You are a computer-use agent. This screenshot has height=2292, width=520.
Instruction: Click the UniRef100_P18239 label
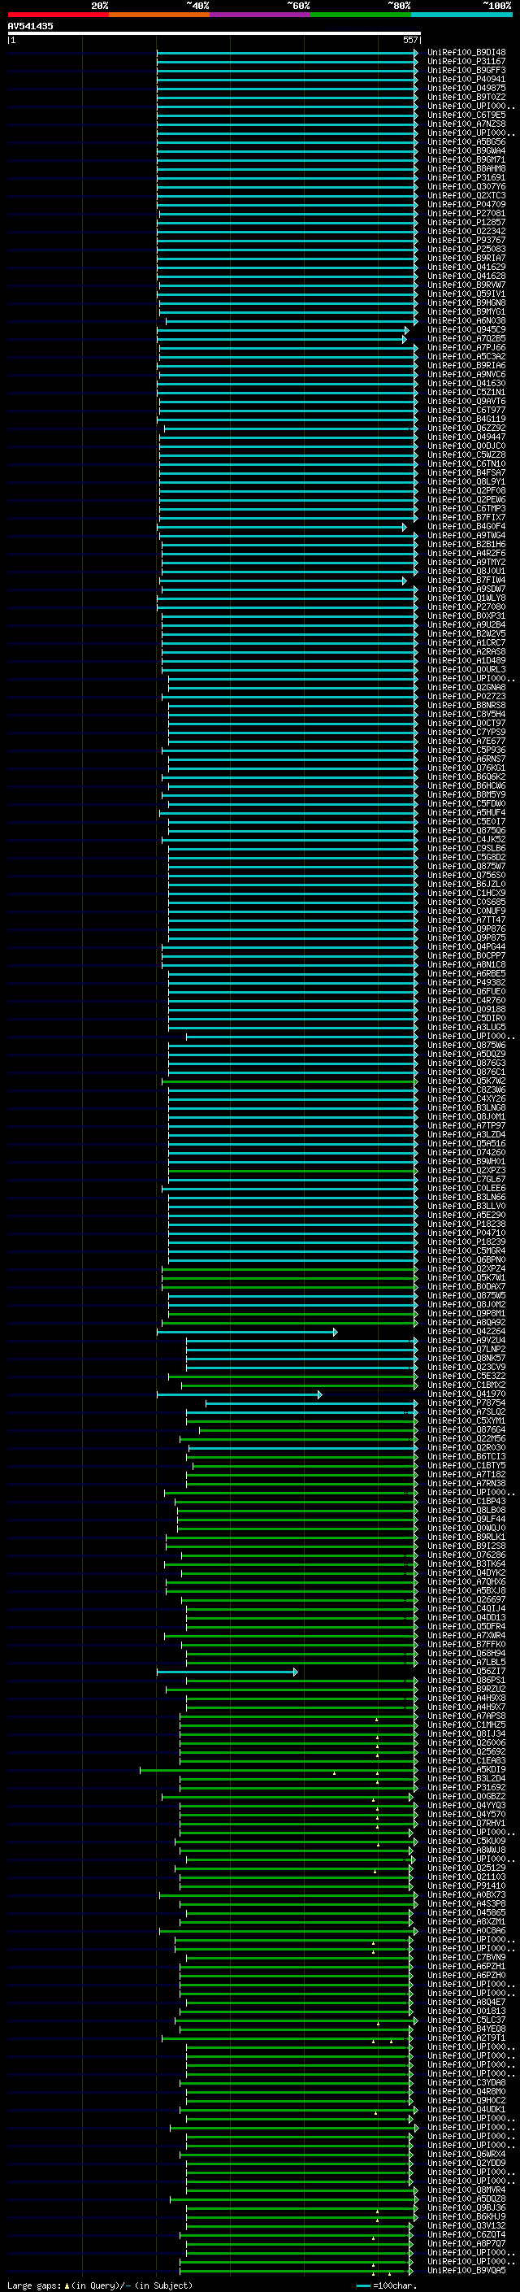(466, 1242)
